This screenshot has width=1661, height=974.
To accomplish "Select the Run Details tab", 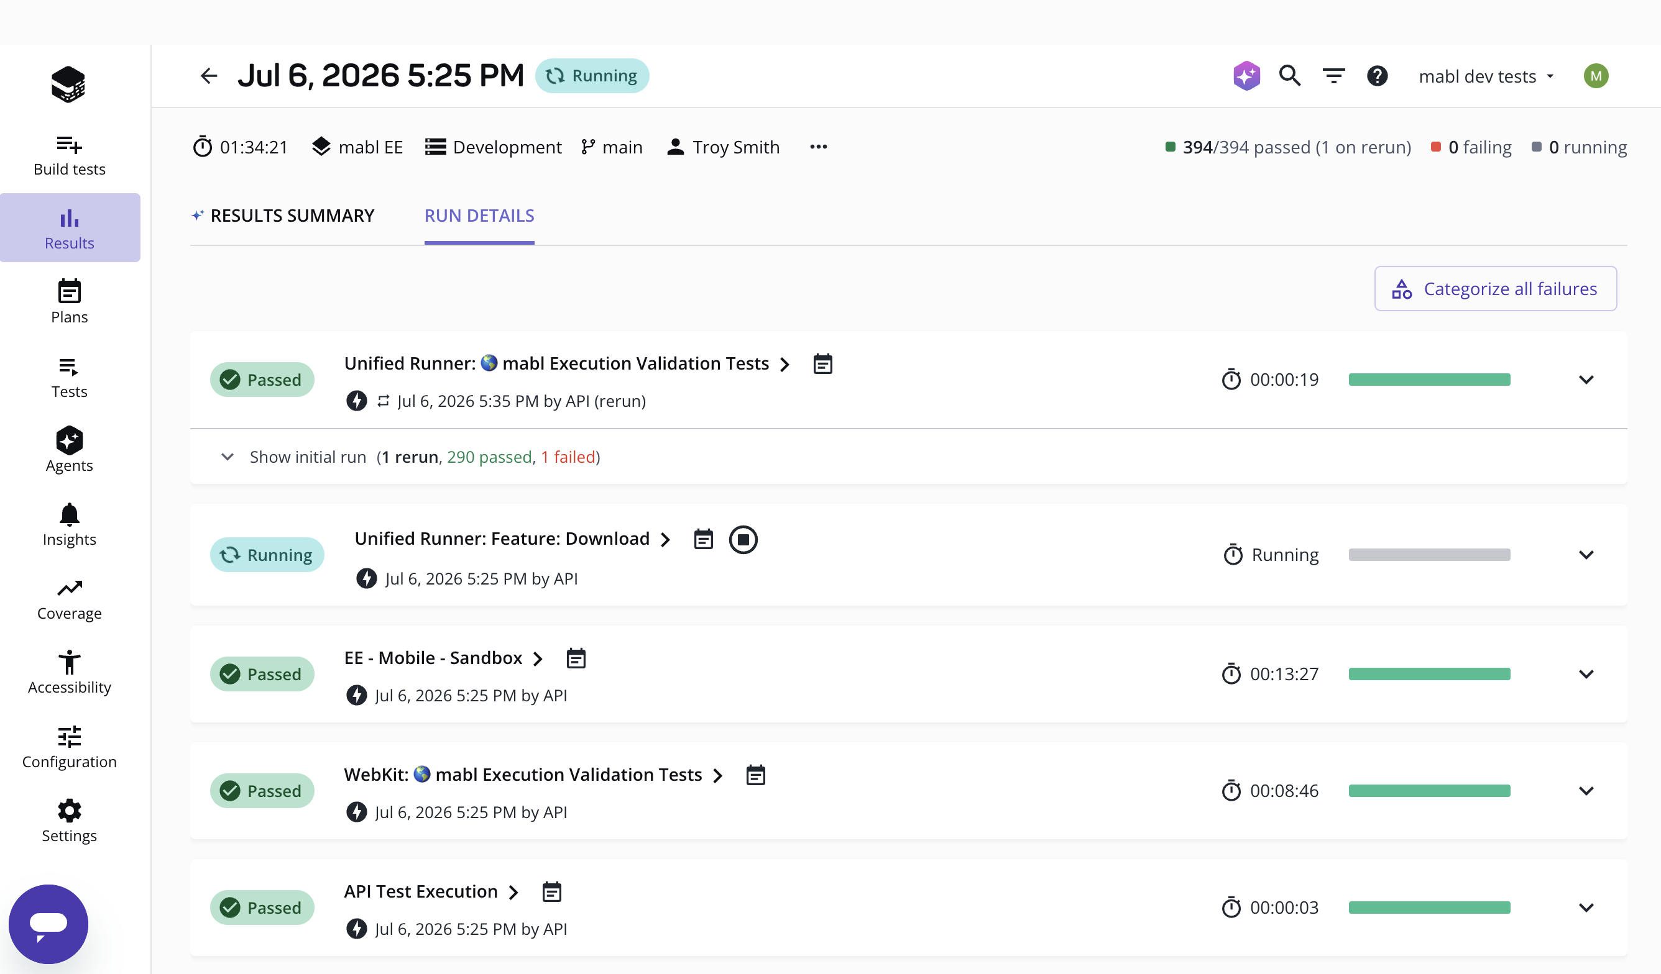I will [479, 216].
